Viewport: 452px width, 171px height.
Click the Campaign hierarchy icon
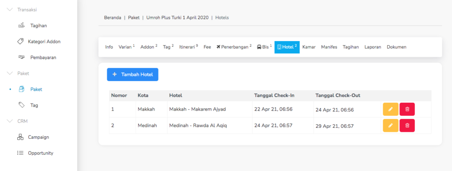tap(20, 137)
